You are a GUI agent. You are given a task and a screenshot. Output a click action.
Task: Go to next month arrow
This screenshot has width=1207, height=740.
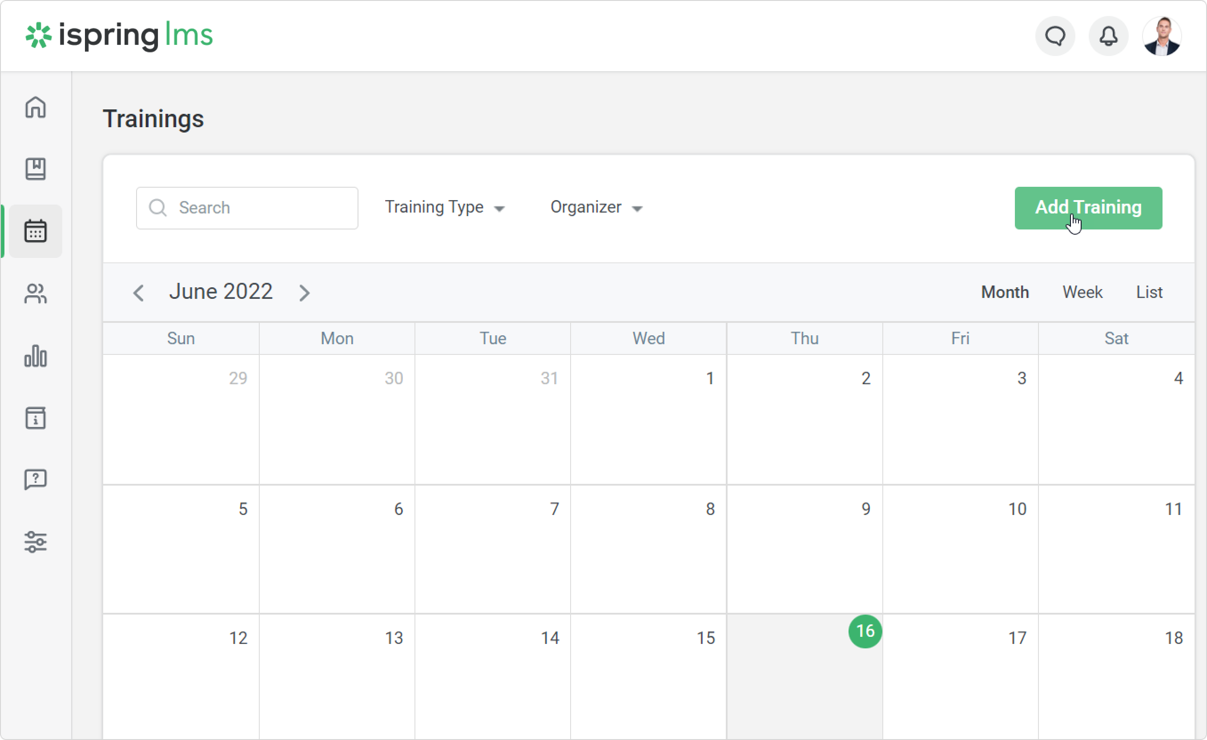pyautogui.click(x=304, y=293)
